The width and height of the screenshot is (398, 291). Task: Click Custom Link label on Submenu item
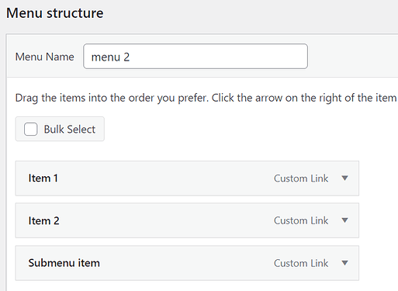pos(301,263)
